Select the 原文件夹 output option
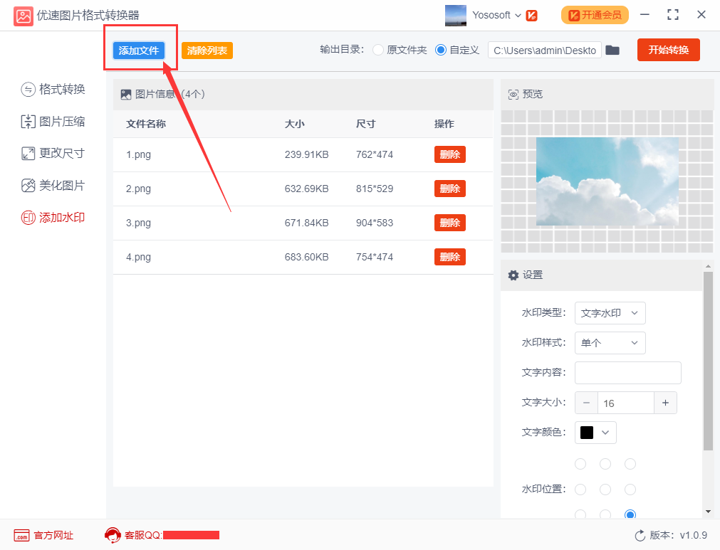The height and width of the screenshot is (550, 720). click(377, 50)
